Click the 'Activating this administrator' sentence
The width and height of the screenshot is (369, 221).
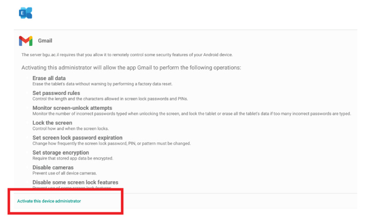click(x=132, y=67)
